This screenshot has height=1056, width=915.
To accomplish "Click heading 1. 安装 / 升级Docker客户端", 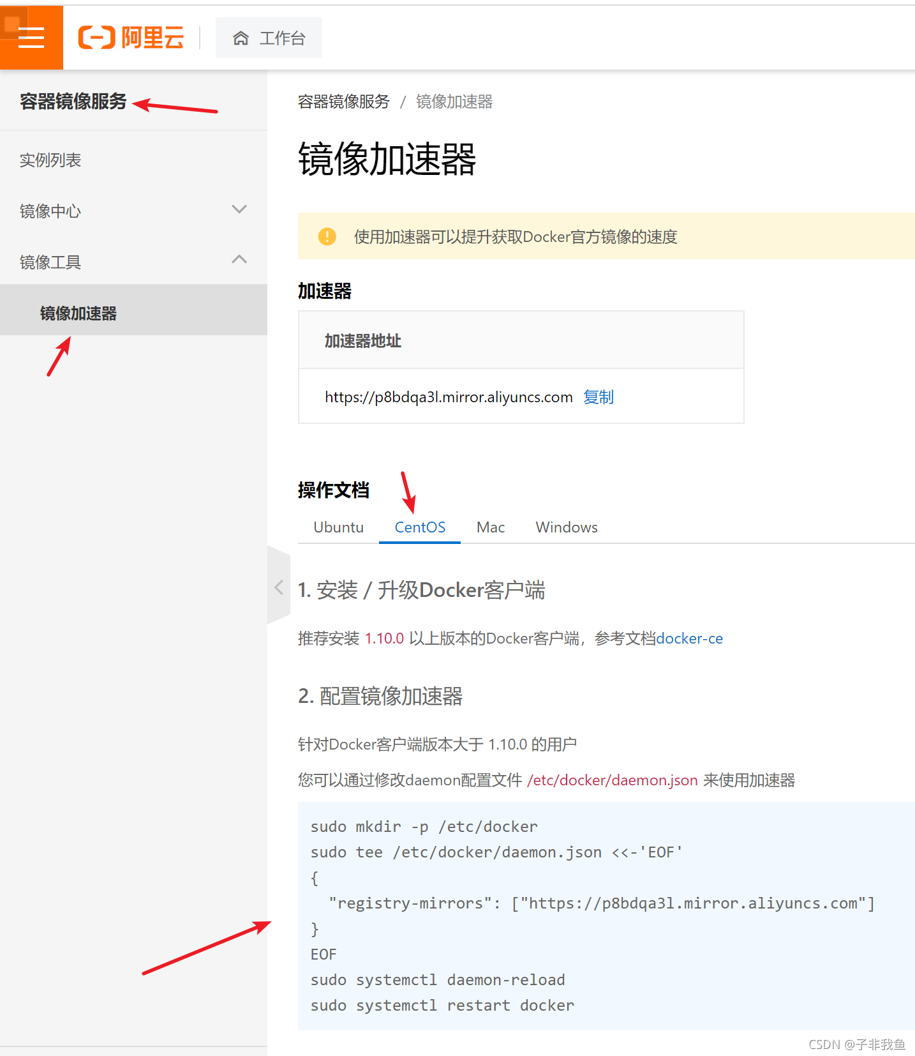I will [x=422, y=590].
